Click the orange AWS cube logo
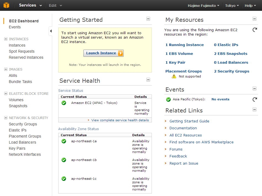Screen dimensions: 262x196 6,5
